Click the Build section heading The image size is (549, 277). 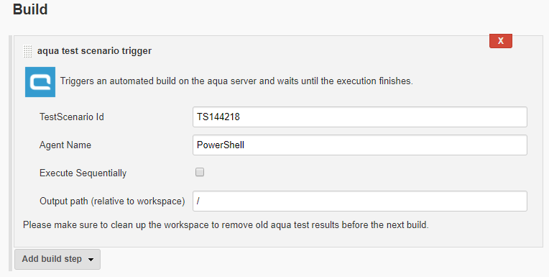pyautogui.click(x=30, y=9)
